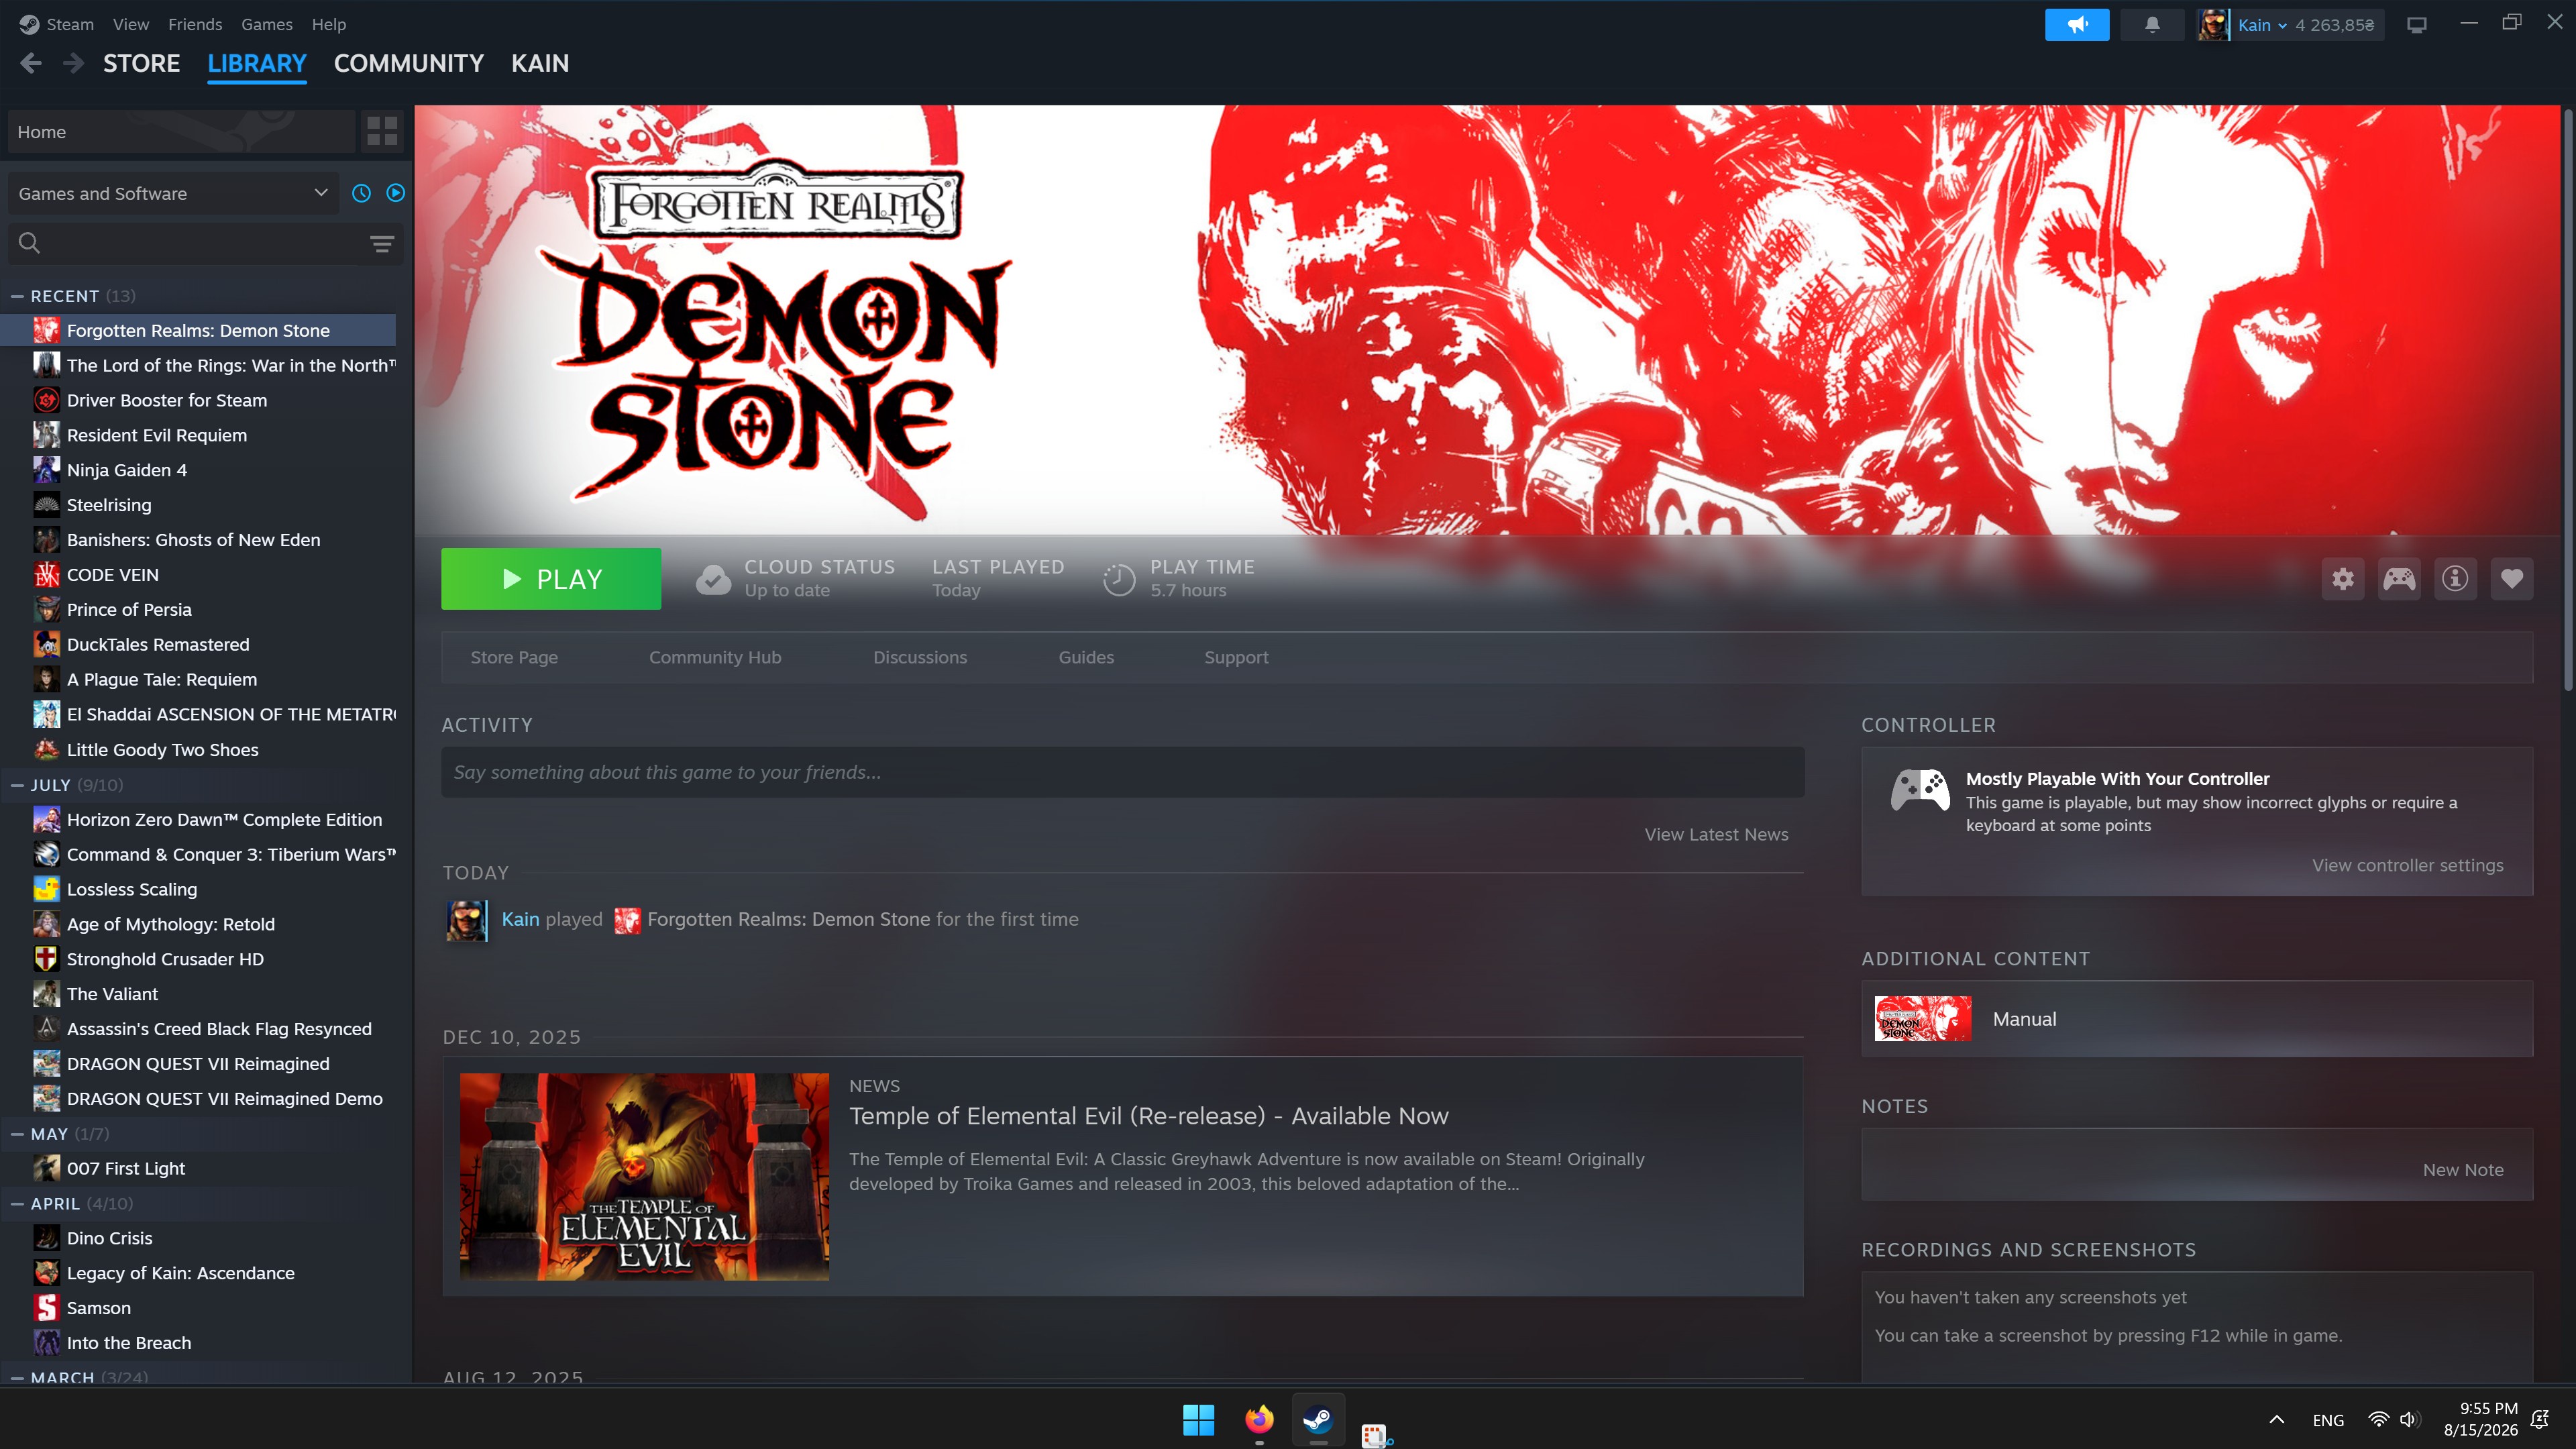
Task: Open the Kain account dropdown
Action: 2263,25
